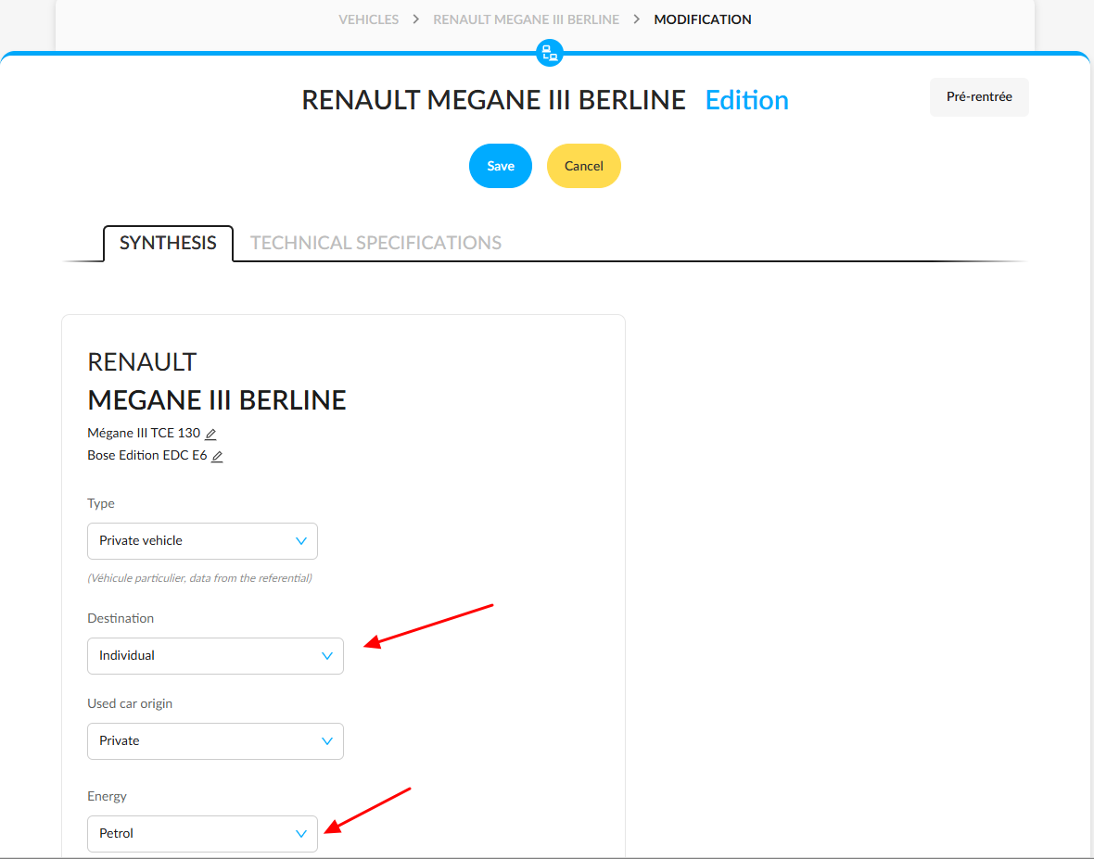Open the Destination dropdown showing Individual

[216, 656]
